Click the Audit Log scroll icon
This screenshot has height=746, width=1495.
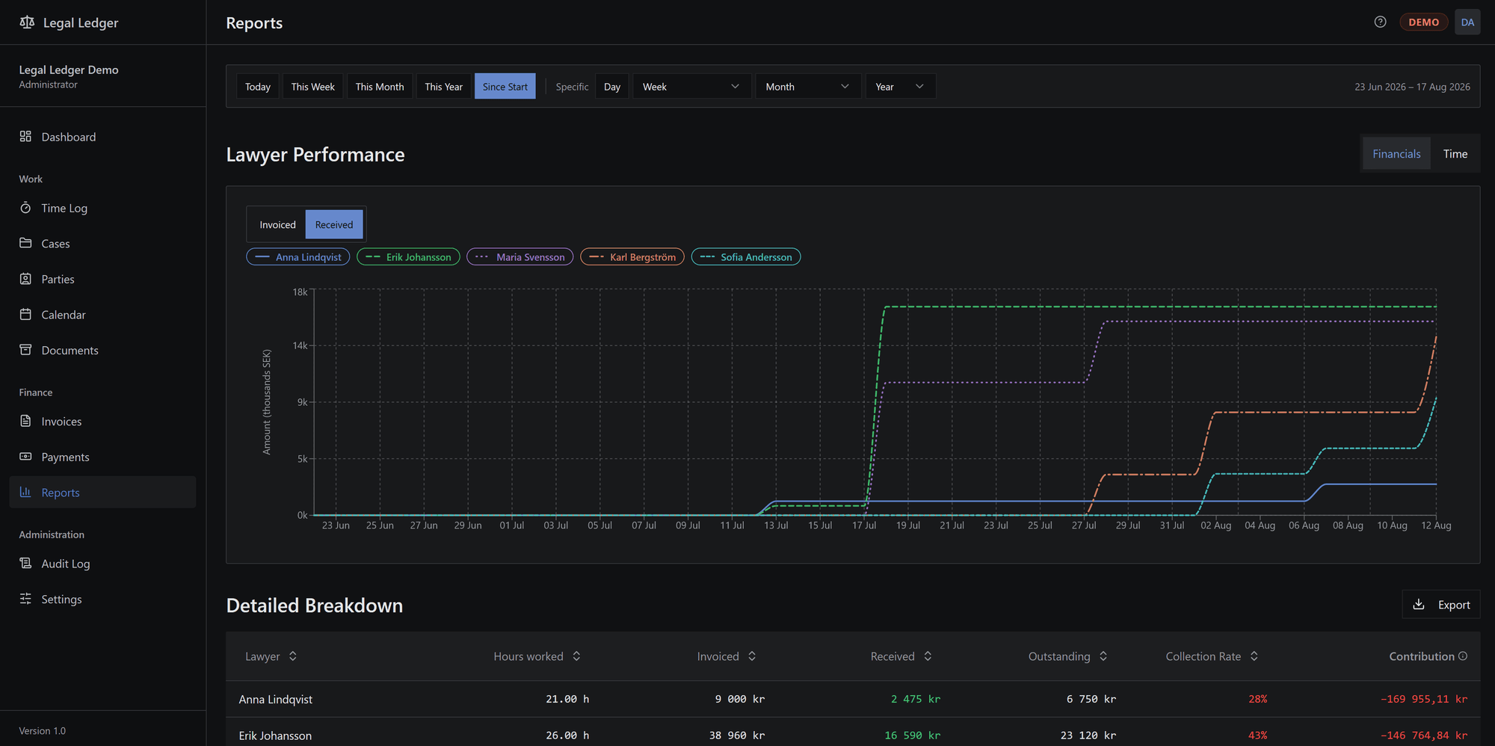coord(25,563)
